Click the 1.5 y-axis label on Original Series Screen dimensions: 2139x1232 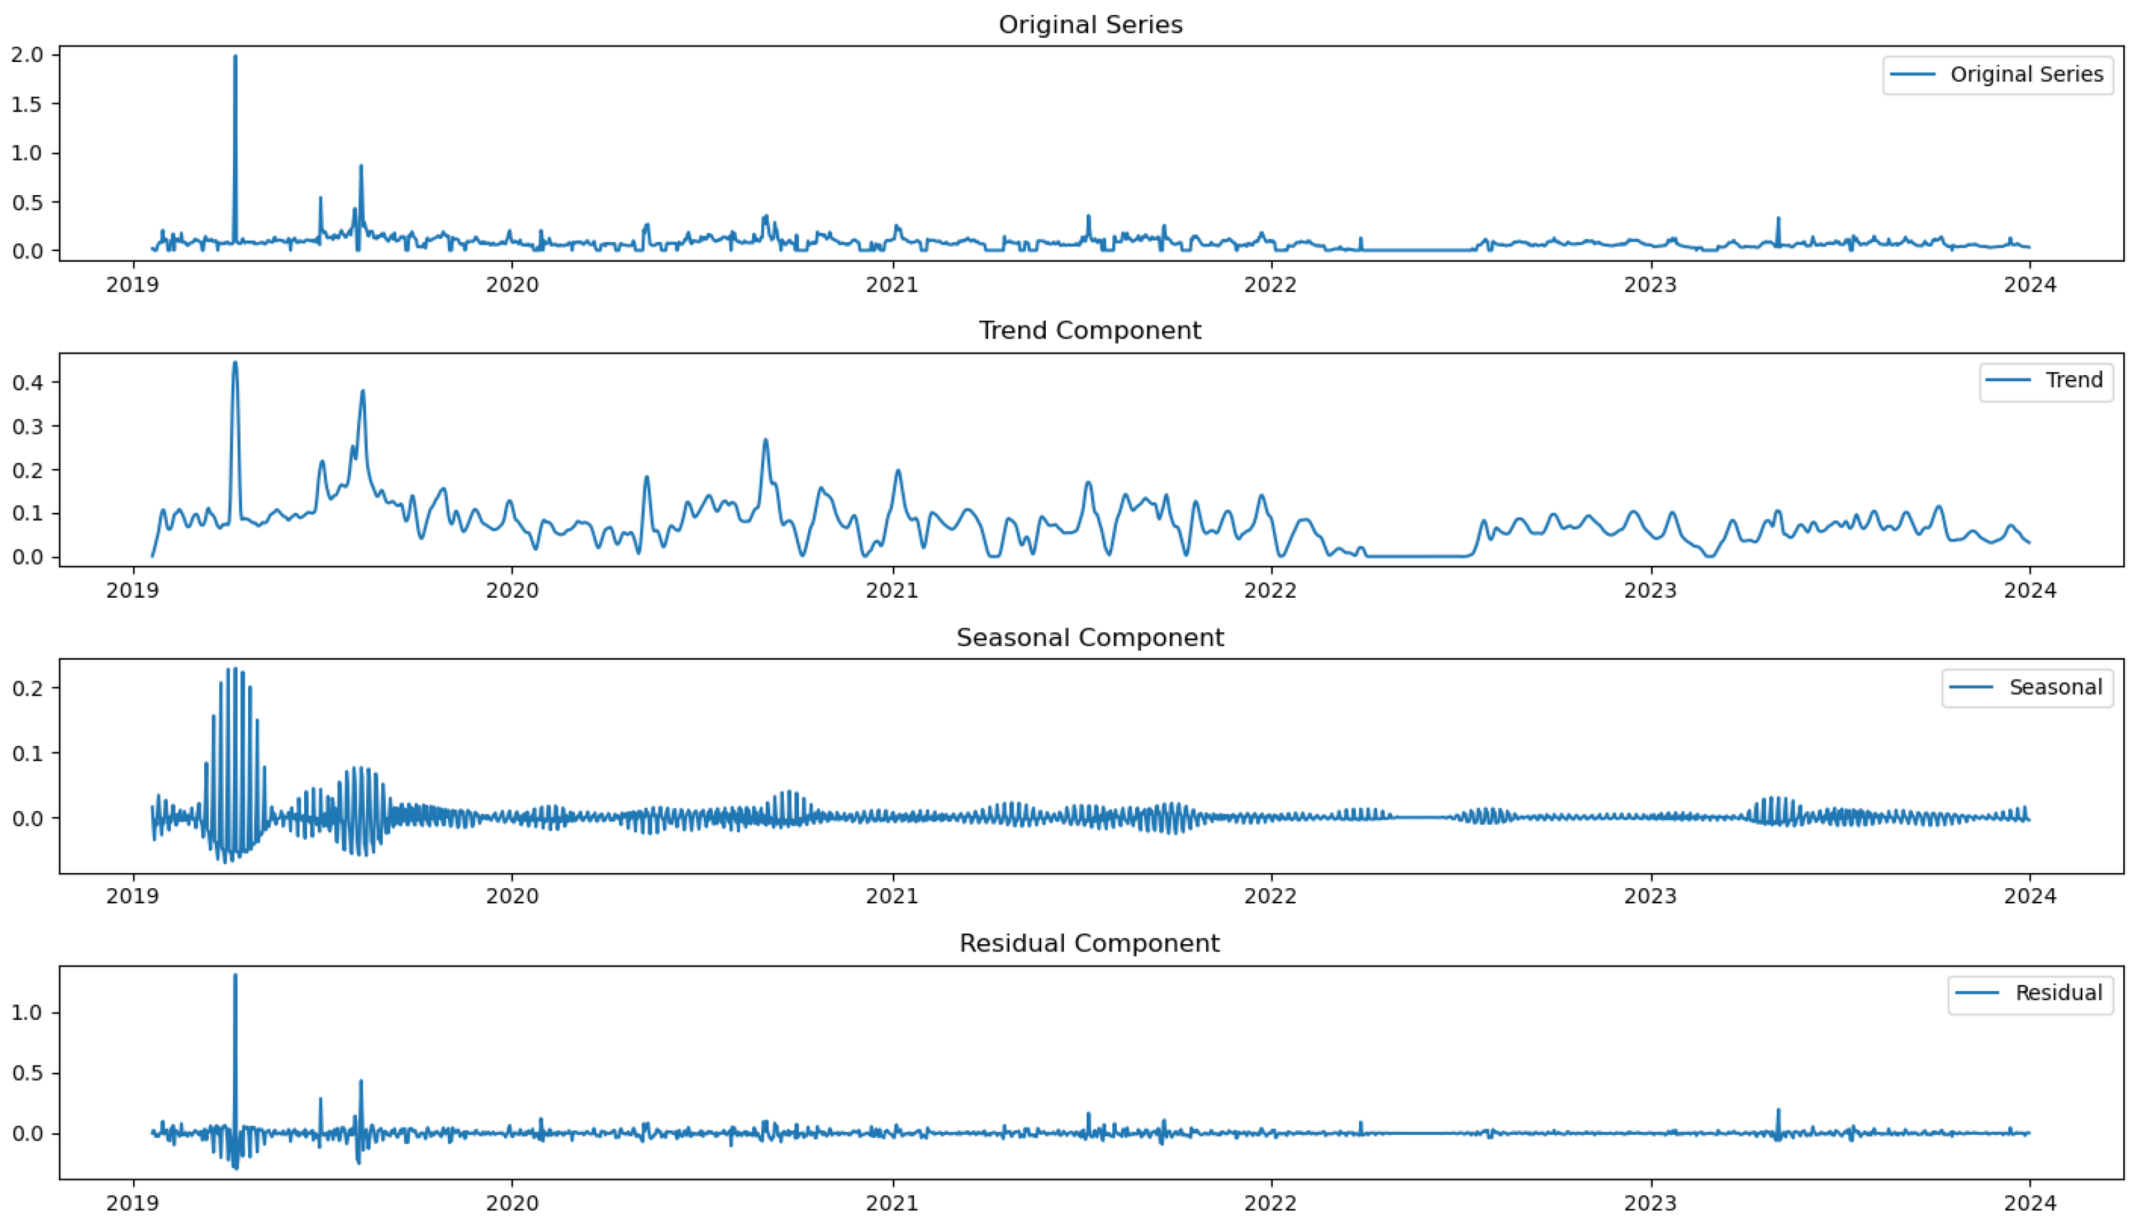tap(26, 104)
